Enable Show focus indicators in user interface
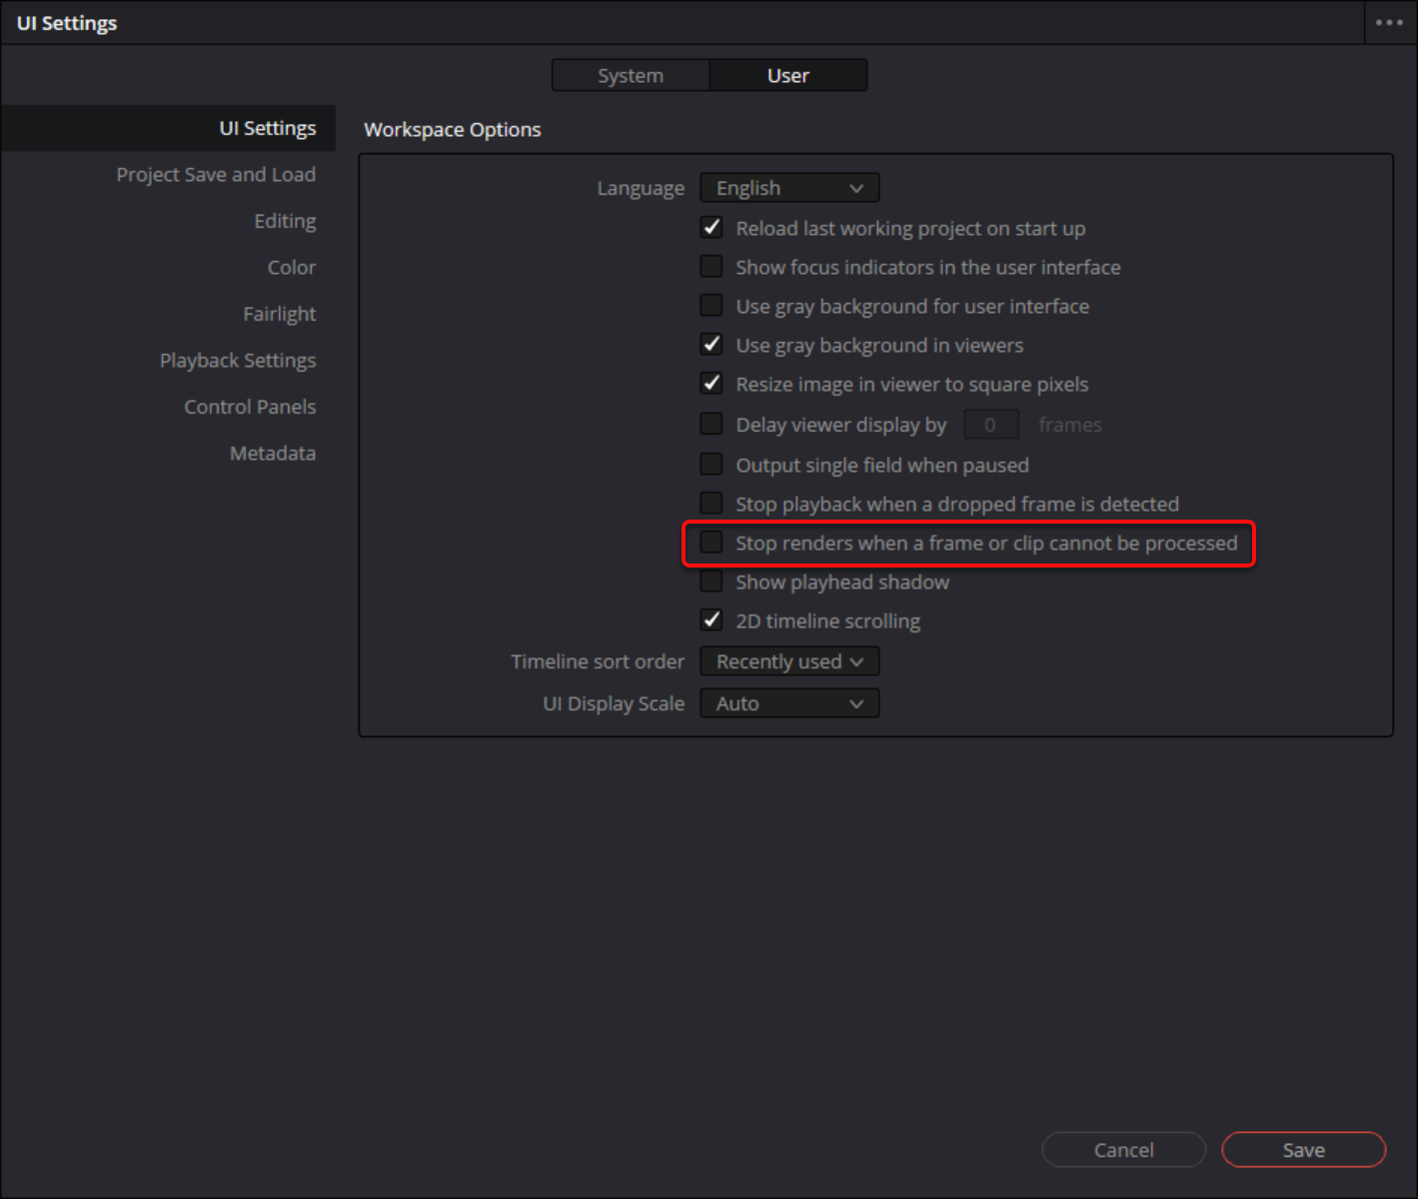This screenshot has width=1418, height=1199. pyautogui.click(x=711, y=267)
